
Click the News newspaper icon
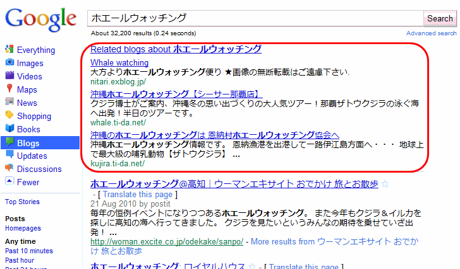click(9, 102)
